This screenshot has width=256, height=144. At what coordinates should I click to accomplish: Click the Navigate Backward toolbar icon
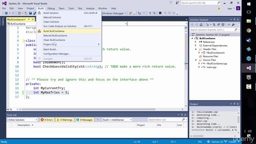pos(6,13)
